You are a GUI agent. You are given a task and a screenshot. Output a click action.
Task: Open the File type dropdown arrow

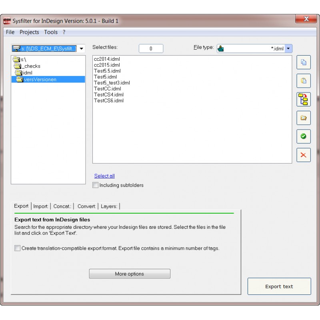point(288,48)
